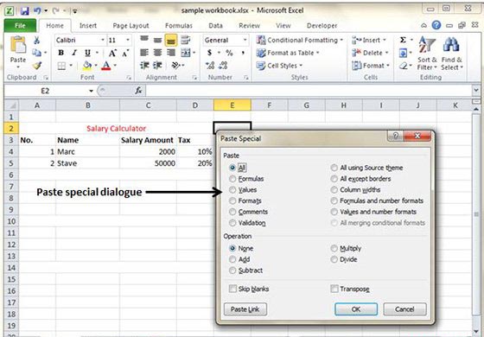Screen dimensions: 484x337
Task: Click the Bottom Align icon
Action: coord(171,40)
